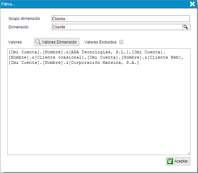Click the Dimensión label
The height and width of the screenshot is (173, 198).
click(x=18, y=27)
